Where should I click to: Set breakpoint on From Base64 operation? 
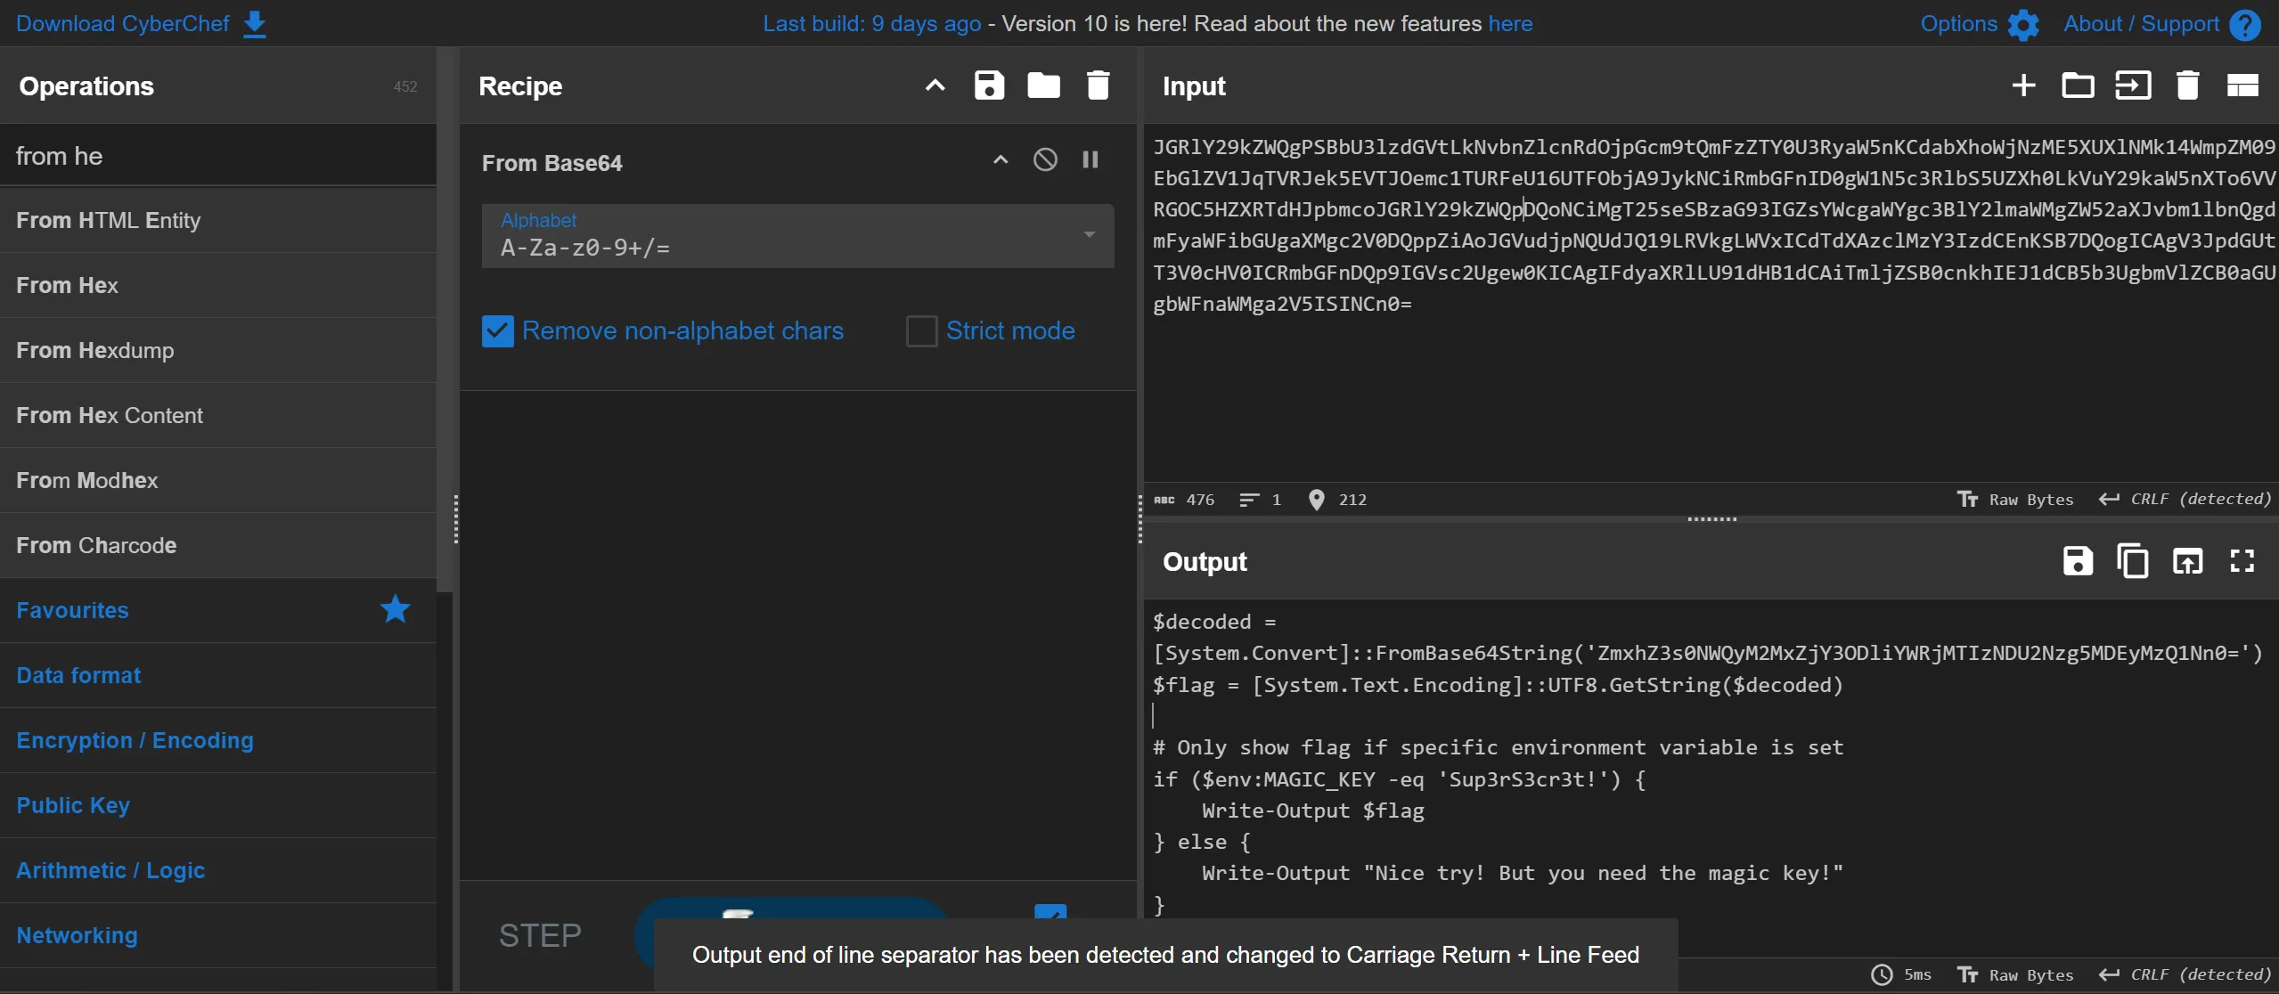tap(1090, 159)
